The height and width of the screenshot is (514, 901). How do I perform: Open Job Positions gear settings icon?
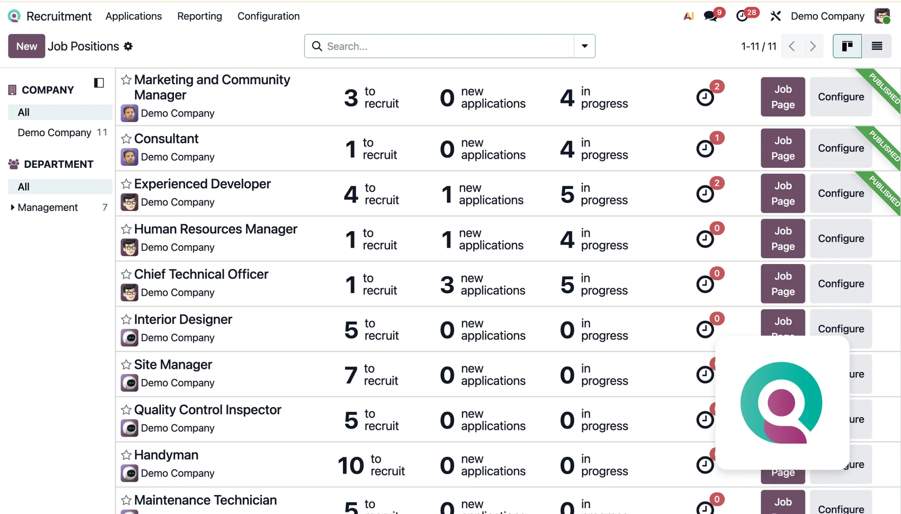pos(128,46)
